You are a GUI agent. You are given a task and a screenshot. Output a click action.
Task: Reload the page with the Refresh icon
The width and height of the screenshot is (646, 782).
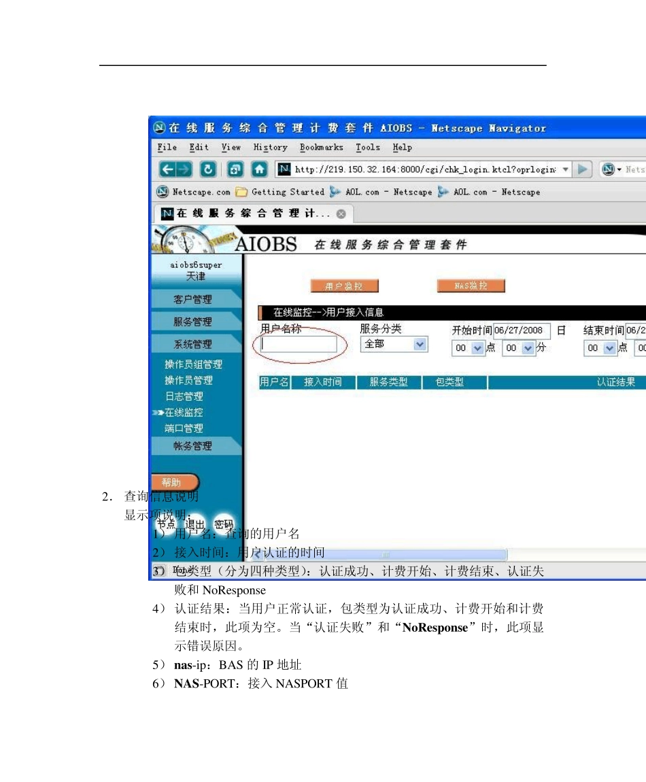208,169
